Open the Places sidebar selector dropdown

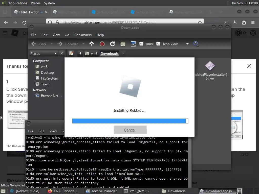(x=44, y=54)
